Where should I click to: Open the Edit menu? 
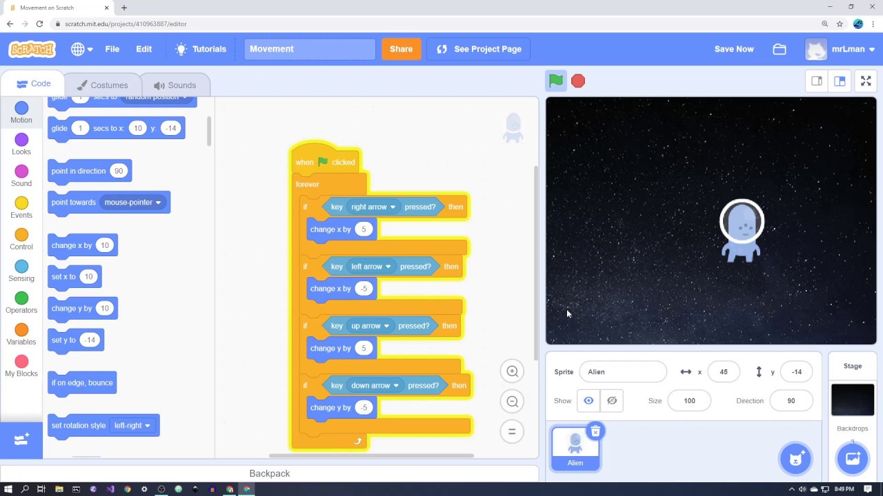[x=143, y=49]
